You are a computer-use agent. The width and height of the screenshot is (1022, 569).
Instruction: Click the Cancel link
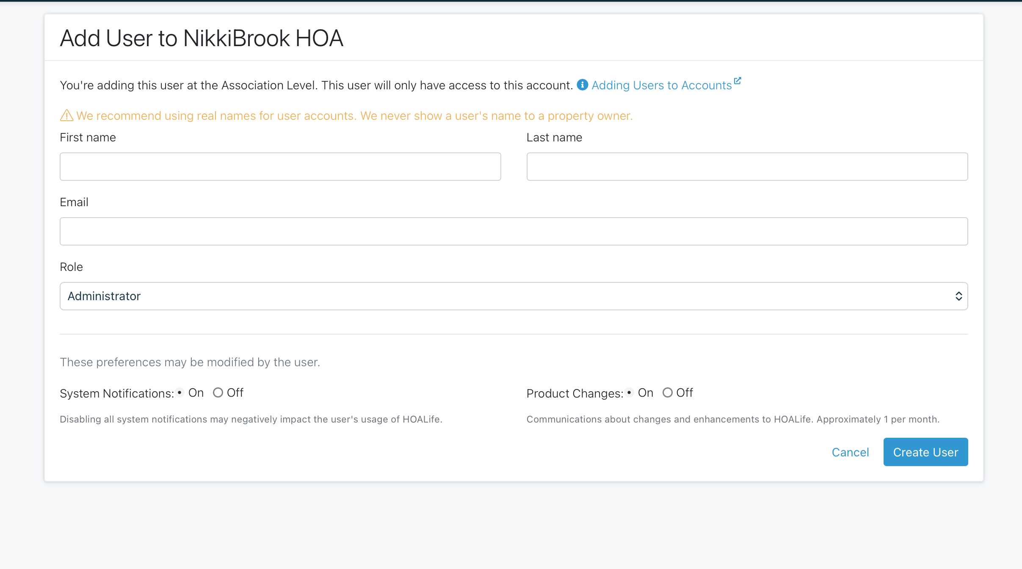tap(850, 452)
